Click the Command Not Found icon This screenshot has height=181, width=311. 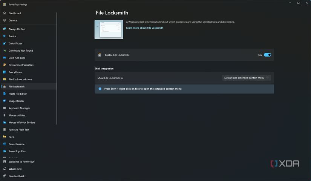[x=5, y=51]
